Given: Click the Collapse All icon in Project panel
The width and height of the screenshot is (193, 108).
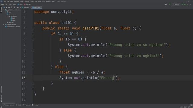Looking at the screenshot, I should pyautogui.click(x=14, y=7).
